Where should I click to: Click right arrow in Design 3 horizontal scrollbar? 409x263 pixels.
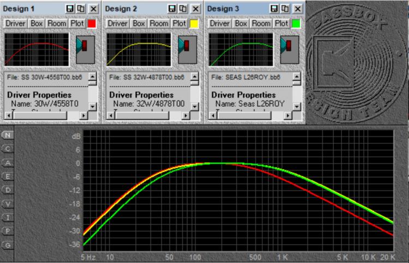[x=287, y=115]
